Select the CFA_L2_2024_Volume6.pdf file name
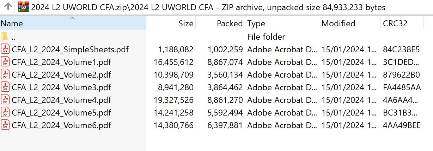433x151 pixels. pos(61,125)
